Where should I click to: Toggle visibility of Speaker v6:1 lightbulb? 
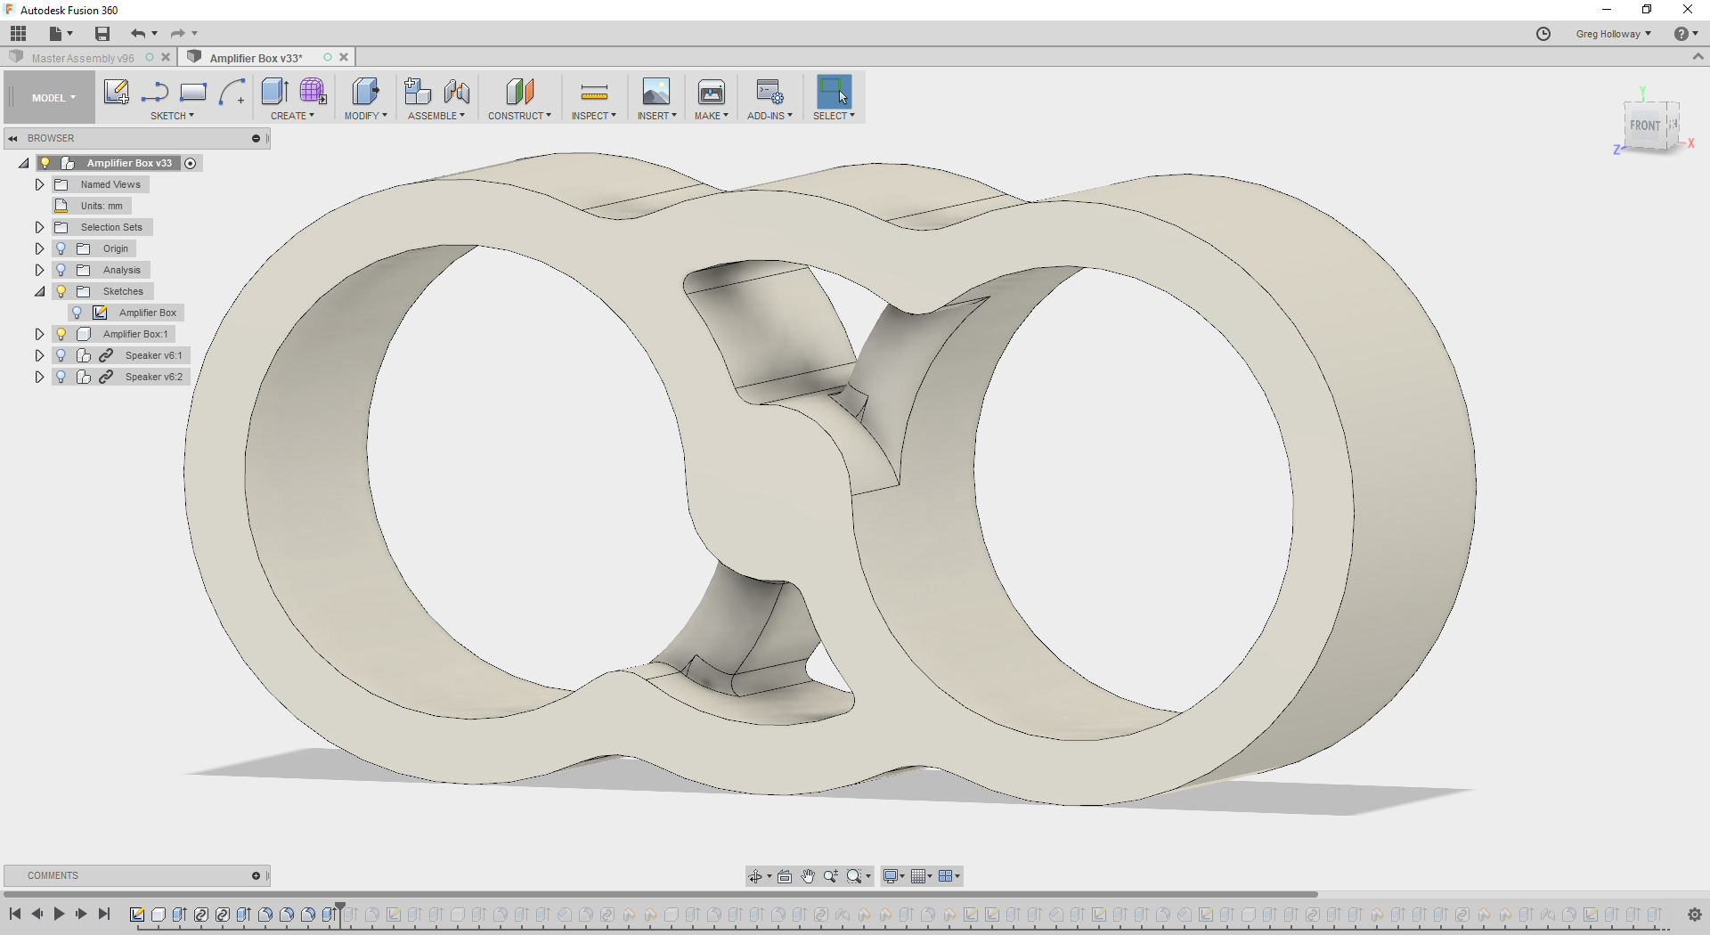click(x=60, y=354)
